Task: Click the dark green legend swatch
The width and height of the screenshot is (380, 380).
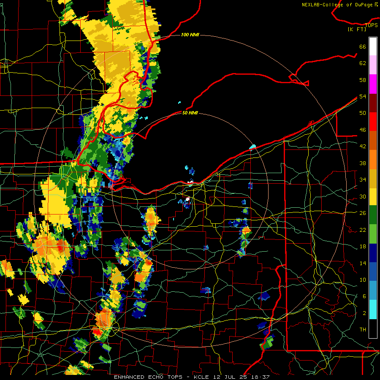Action: pos(373,215)
